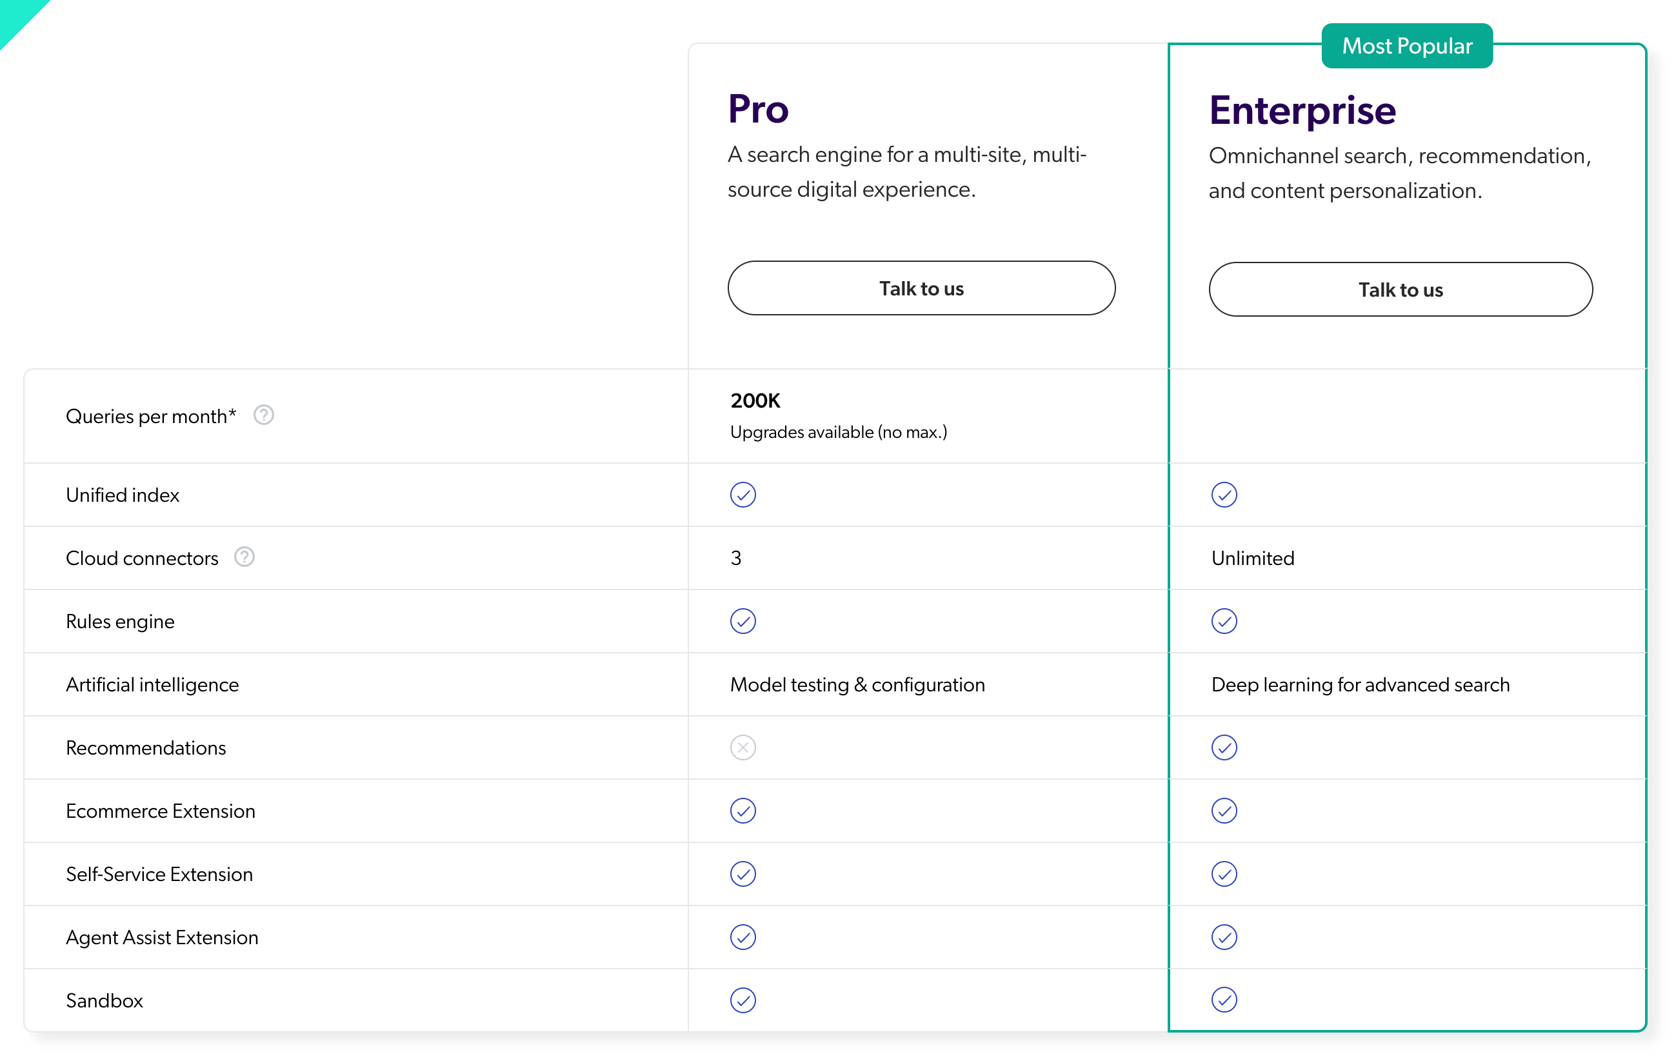Click Enterprise checkmark icon for Unified index
The height and width of the screenshot is (1059, 1676).
point(1224,495)
